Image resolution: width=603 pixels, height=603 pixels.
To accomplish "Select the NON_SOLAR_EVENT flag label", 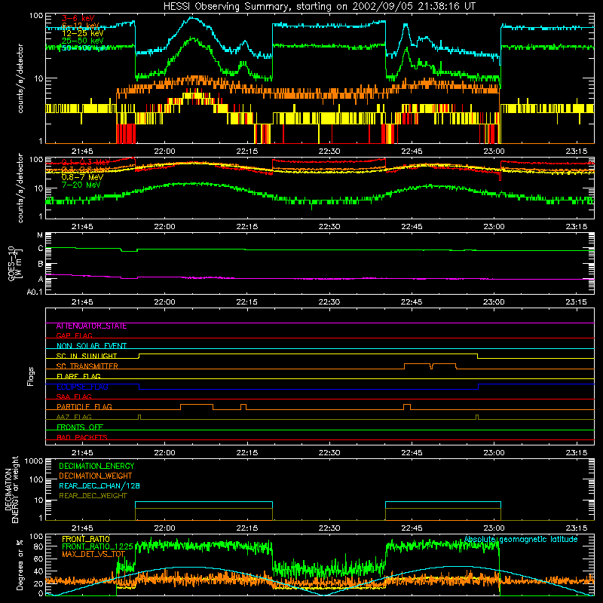I will coord(91,346).
